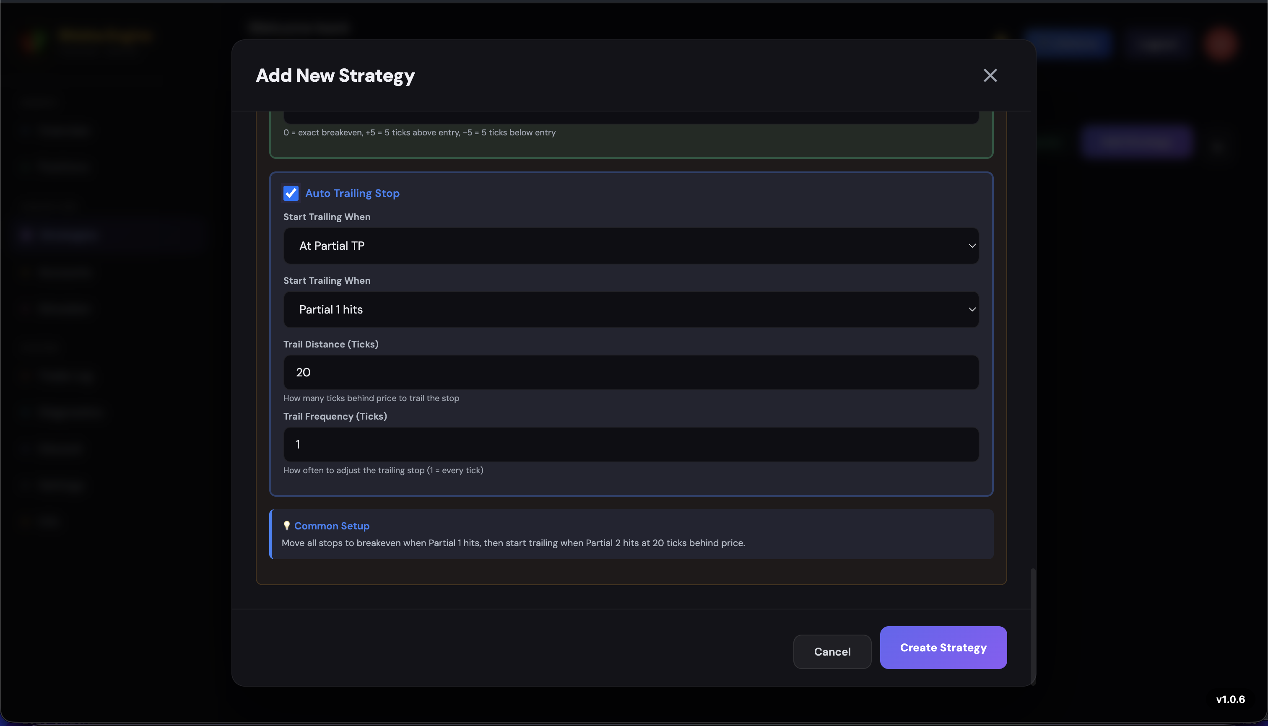Focus the Trail Frequency (Ticks) field

[631, 444]
